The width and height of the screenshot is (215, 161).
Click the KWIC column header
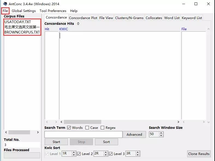pos(64,29)
